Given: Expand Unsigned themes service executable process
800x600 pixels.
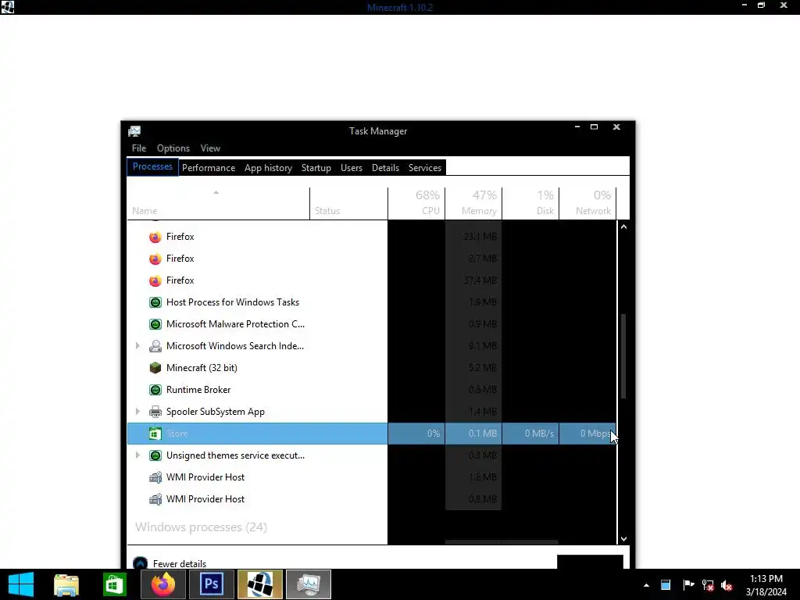Looking at the screenshot, I should (137, 455).
